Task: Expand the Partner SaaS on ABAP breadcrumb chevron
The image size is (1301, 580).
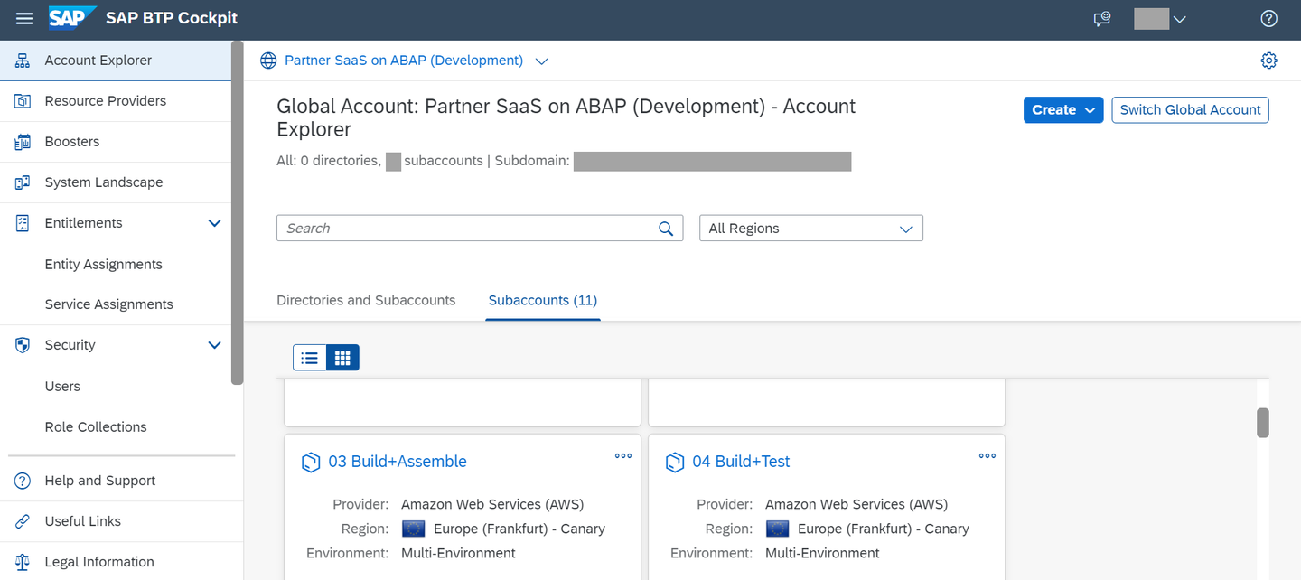Action: pyautogui.click(x=541, y=61)
